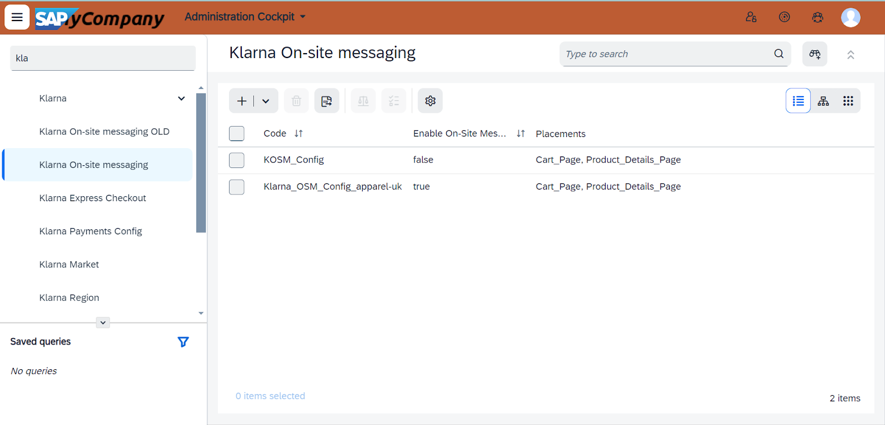Image resolution: width=885 pixels, height=425 pixels.
Task: Check the KOSM_Config row checkbox
Action: (237, 160)
